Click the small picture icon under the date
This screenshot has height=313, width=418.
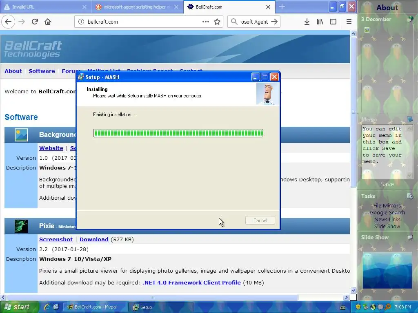pos(367,30)
